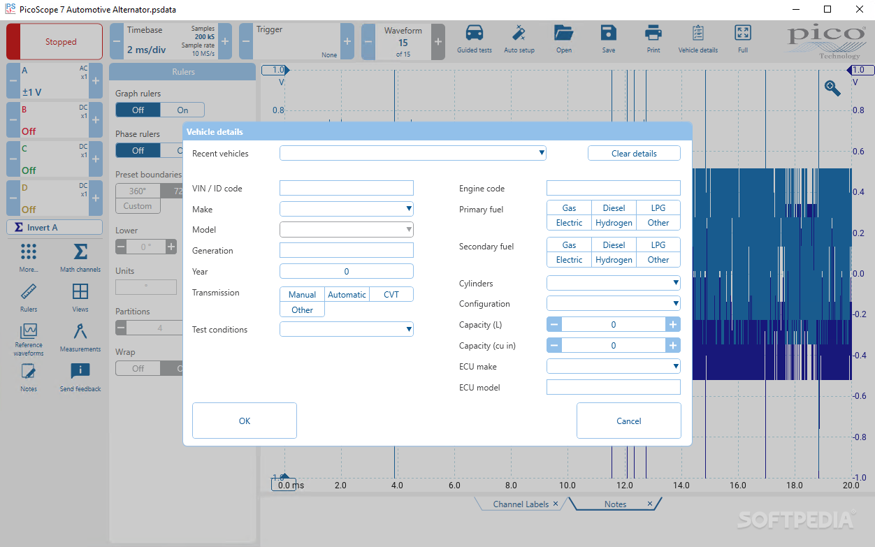The image size is (875, 547).
Task: Increase channel A range with plus
Action: [x=96, y=80]
